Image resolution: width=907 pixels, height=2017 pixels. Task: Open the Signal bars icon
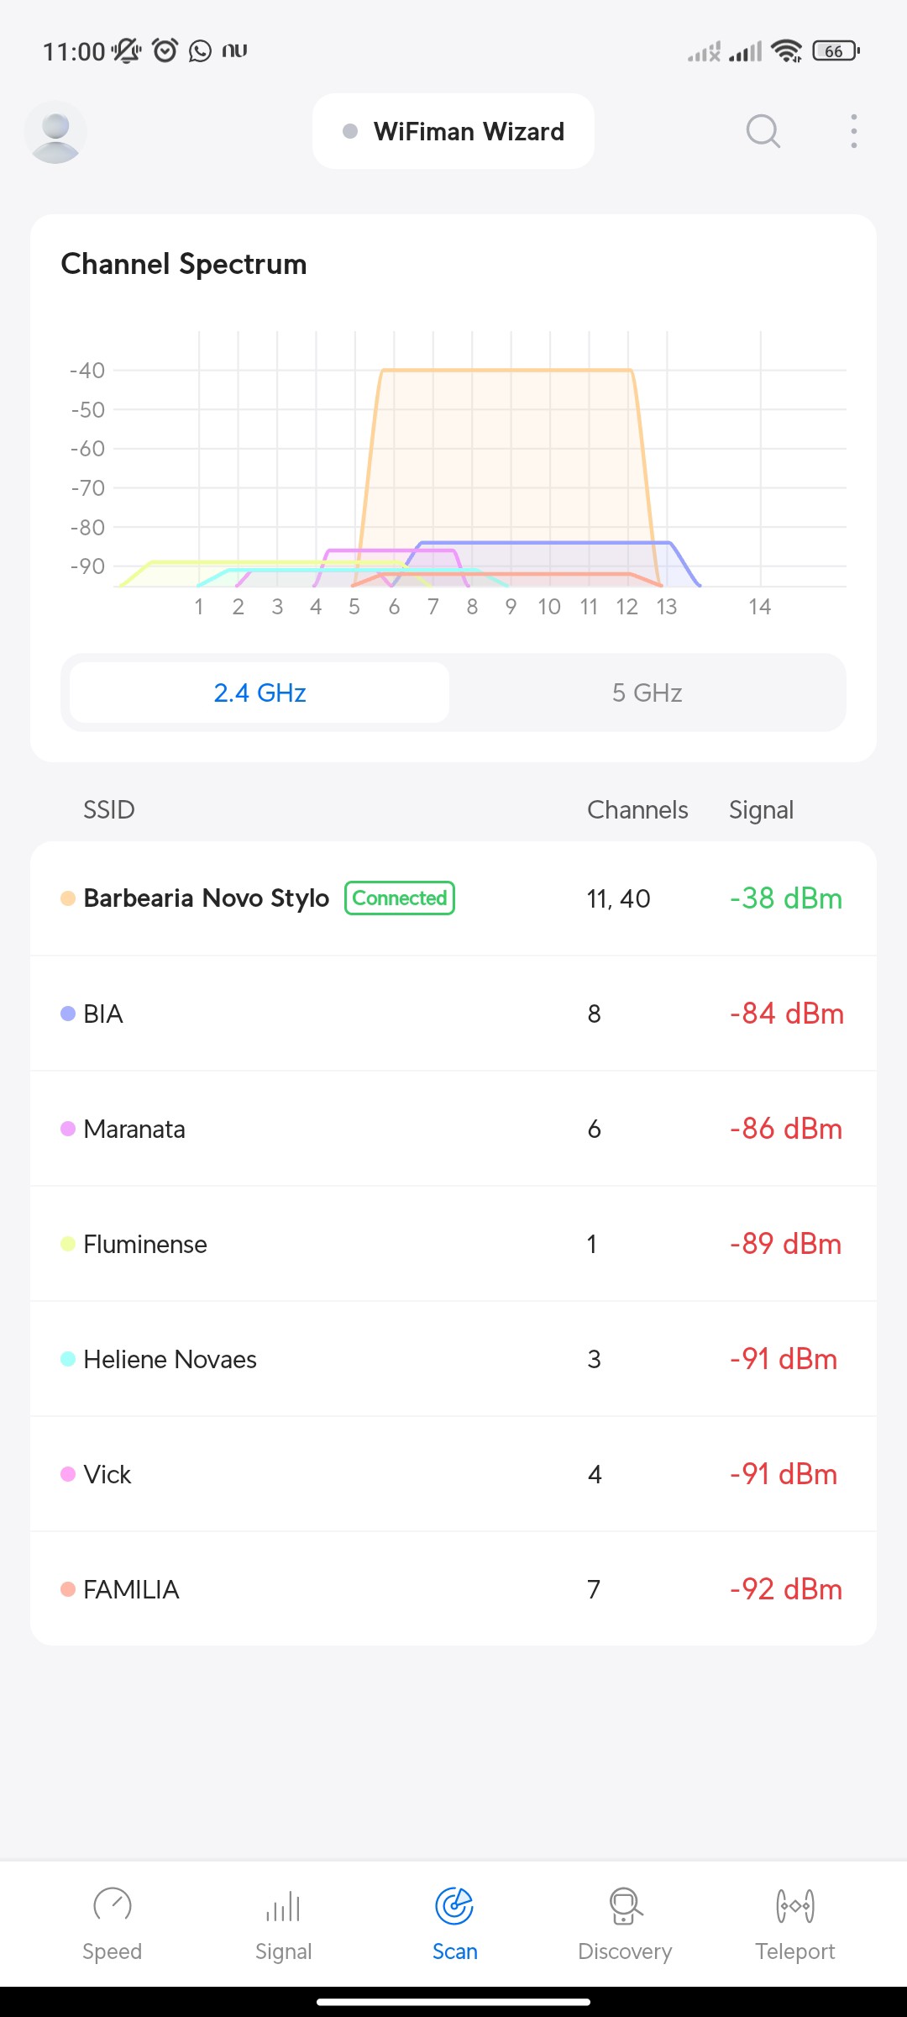pyautogui.click(x=283, y=1906)
